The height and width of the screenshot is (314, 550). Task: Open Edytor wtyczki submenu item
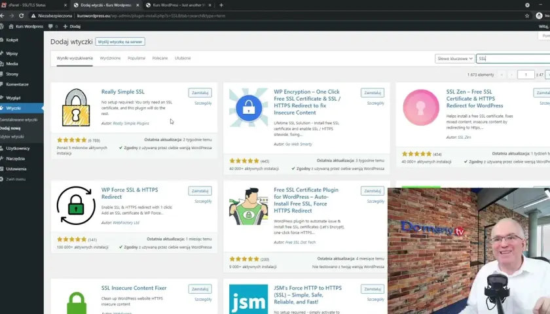coord(12,137)
